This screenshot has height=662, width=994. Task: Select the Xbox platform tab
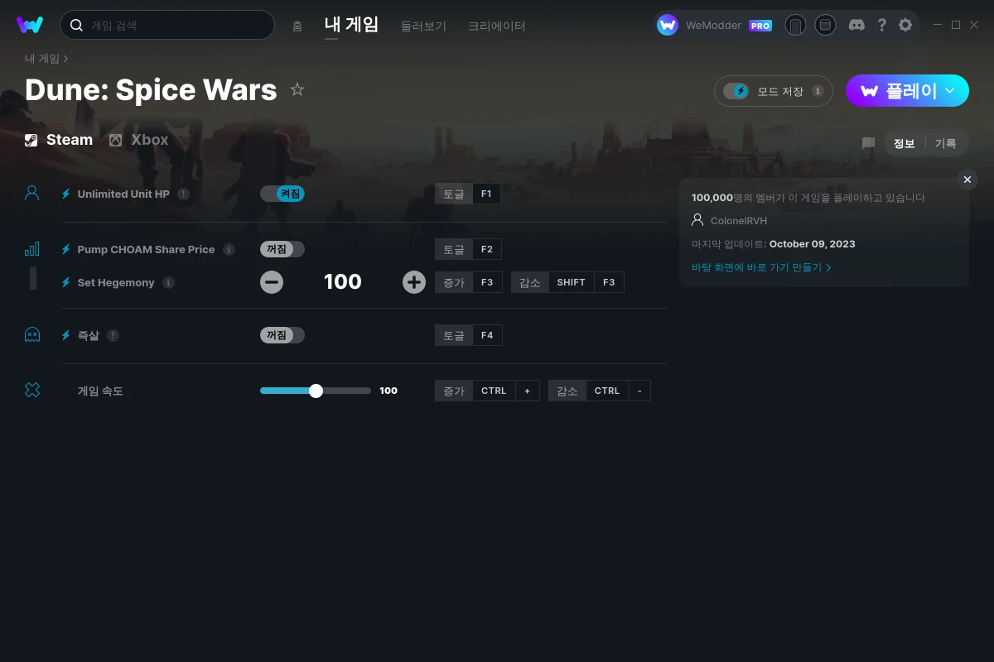pos(139,140)
